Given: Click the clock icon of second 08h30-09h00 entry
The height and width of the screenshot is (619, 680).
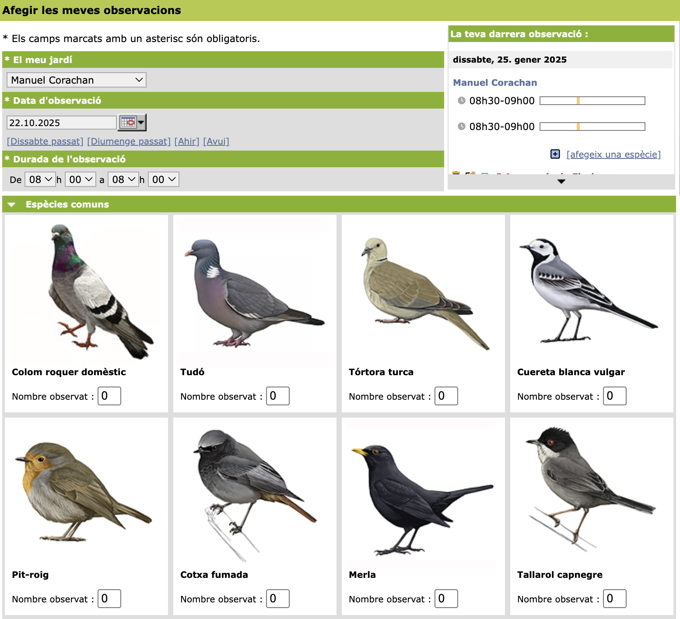Looking at the screenshot, I should pyautogui.click(x=461, y=127).
